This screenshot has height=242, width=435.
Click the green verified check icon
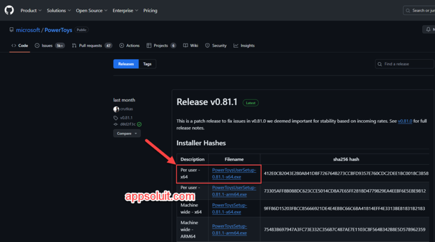pyautogui.click(x=139, y=125)
